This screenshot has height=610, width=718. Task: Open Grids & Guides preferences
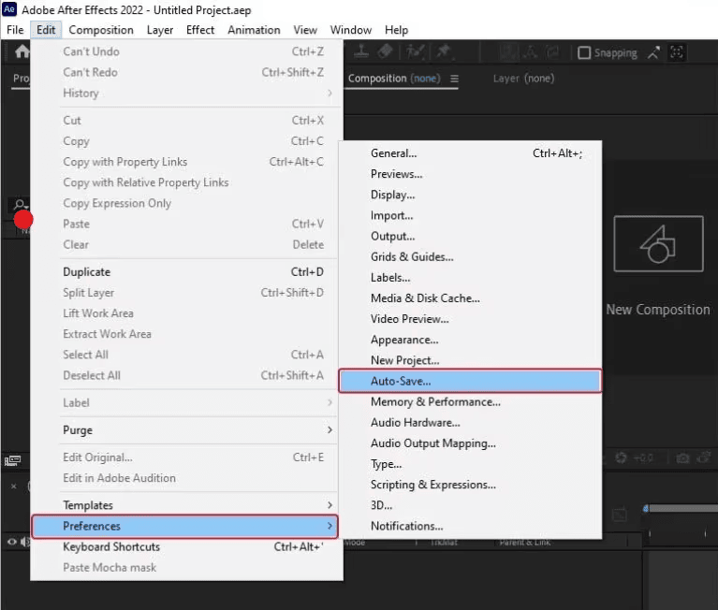point(470,256)
